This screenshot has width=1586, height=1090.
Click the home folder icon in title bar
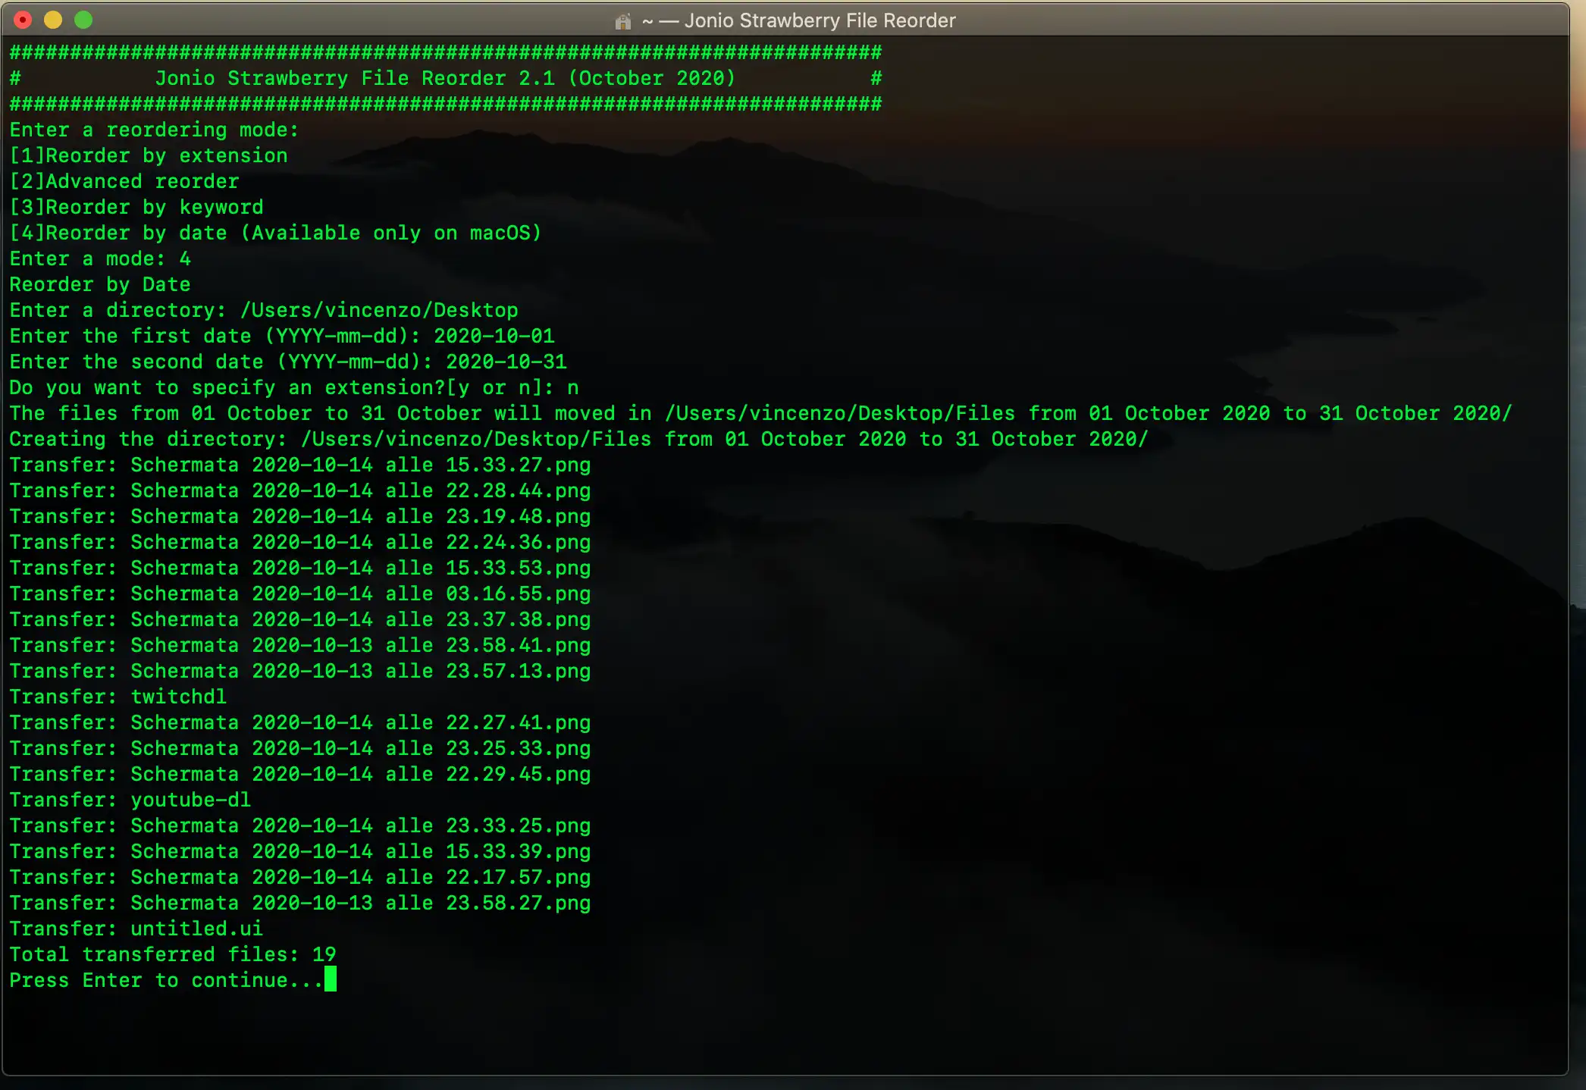(x=622, y=21)
